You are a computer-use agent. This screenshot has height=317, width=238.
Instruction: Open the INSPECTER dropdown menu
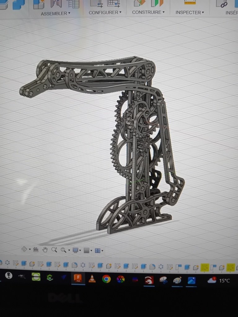click(x=190, y=12)
